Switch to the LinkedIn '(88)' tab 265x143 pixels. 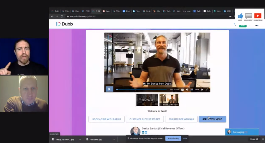coord(227,11)
